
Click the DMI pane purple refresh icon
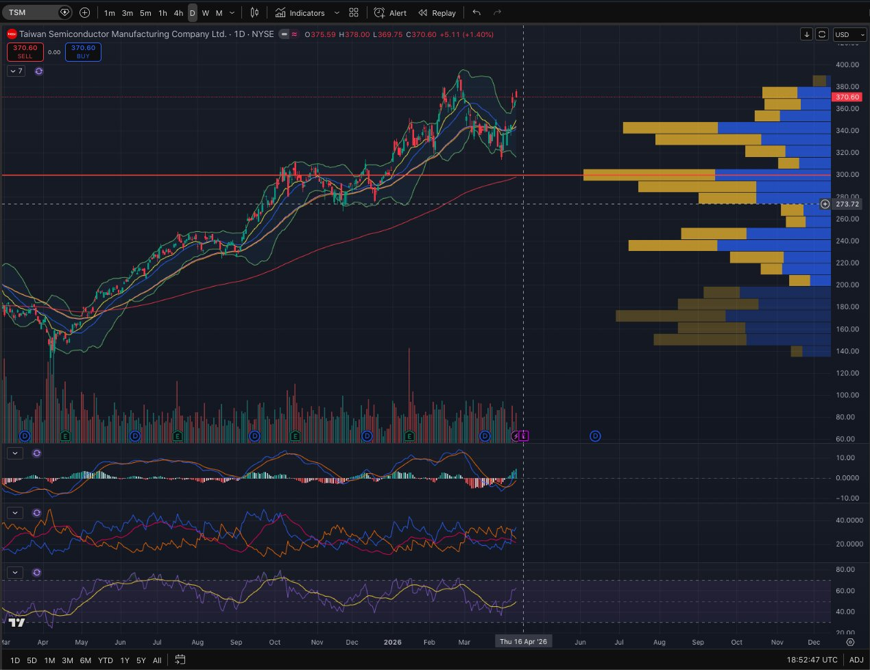[x=37, y=513]
